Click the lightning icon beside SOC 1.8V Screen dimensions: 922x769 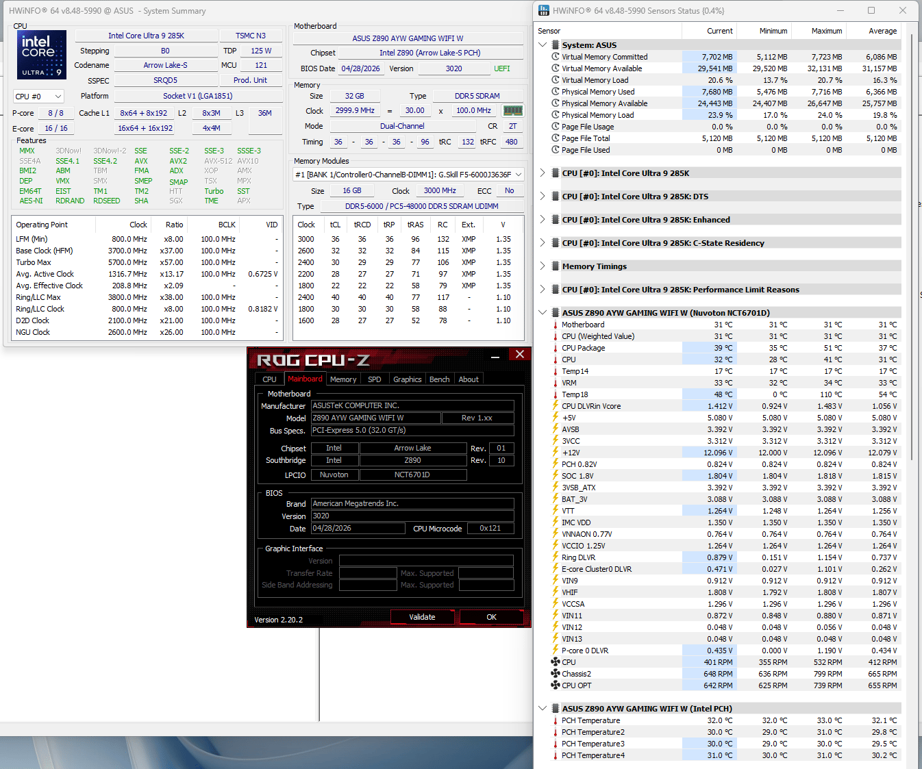point(556,476)
